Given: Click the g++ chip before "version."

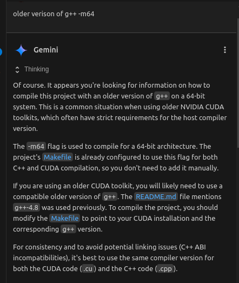Looking at the screenshot, I should (x=68, y=229).
